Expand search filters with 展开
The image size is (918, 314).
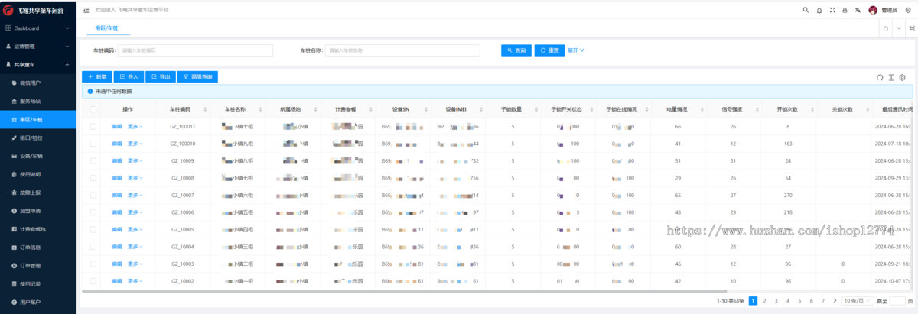tap(576, 50)
